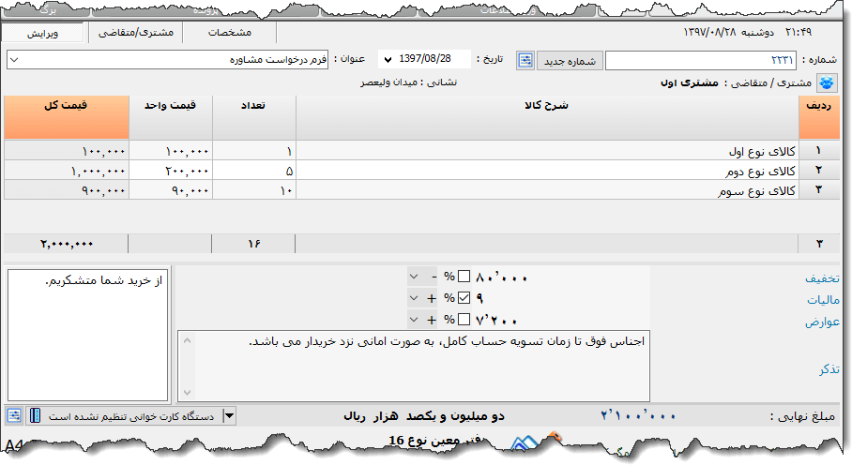
Task: Click the thank-you message text box
Action: pyautogui.click(x=87, y=336)
